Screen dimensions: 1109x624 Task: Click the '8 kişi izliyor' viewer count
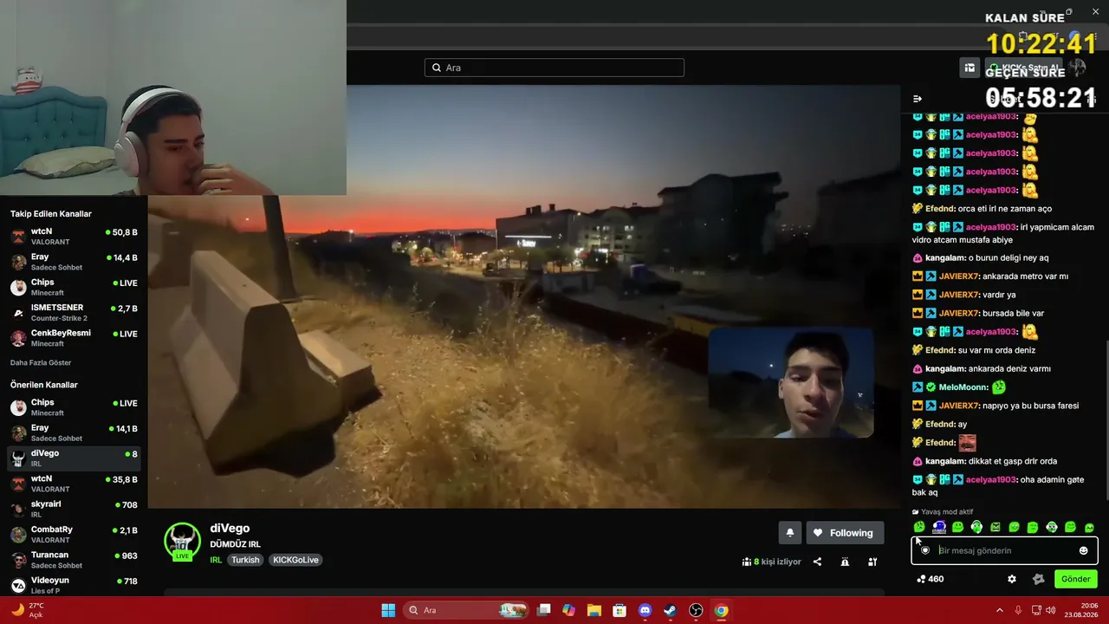pos(772,562)
